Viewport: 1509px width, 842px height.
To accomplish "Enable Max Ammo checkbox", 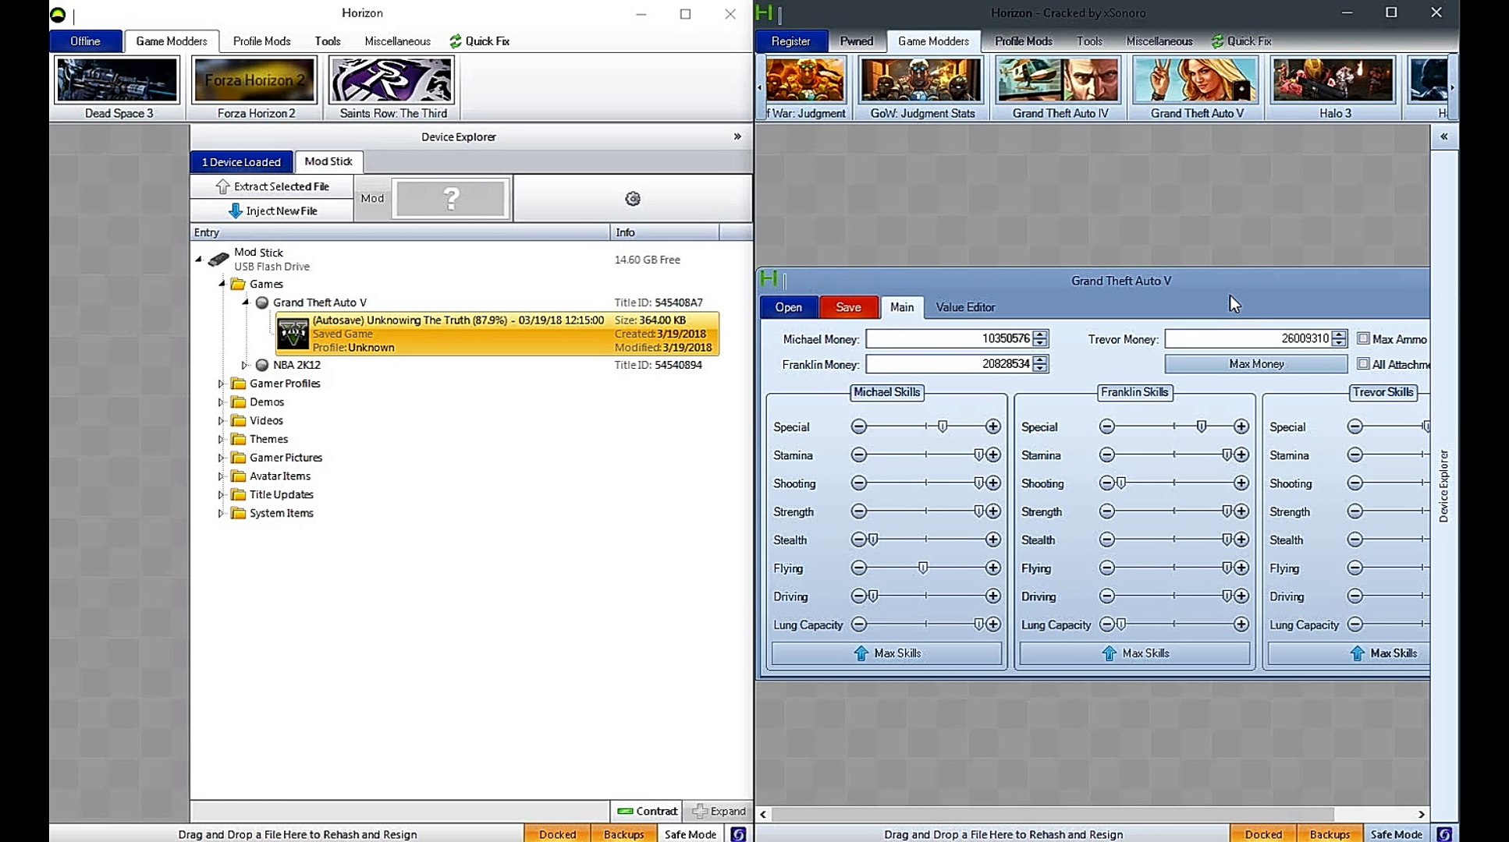I will coord(1363,338).
